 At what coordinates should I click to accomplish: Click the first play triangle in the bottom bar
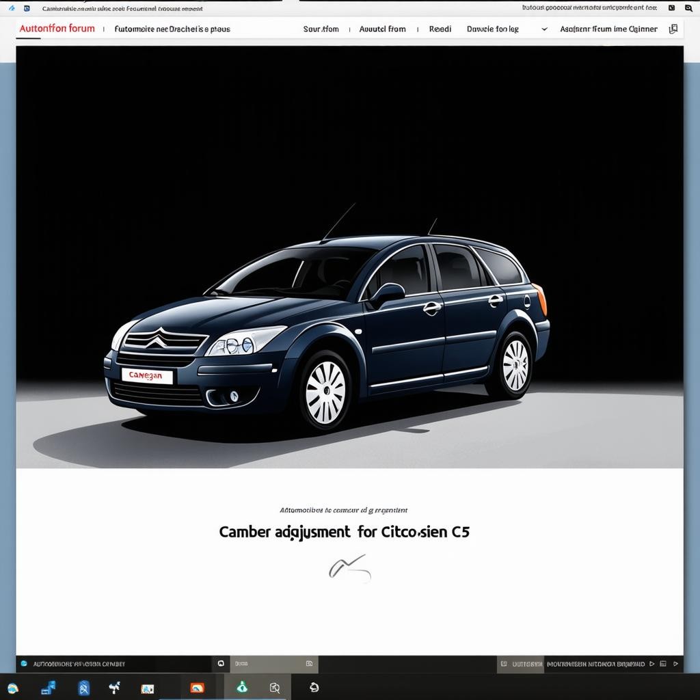coord(651,664)
